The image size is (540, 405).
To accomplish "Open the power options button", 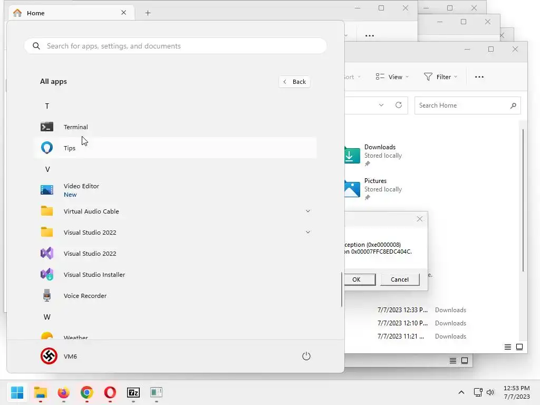I will [x=306, y=356].
